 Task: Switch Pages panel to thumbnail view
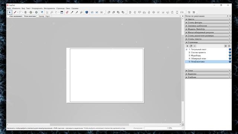(x=229, y=46)
